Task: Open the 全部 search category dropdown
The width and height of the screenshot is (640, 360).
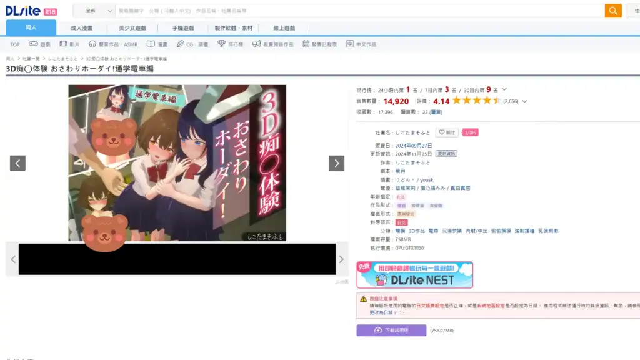Action: click(x=94, y=11)
